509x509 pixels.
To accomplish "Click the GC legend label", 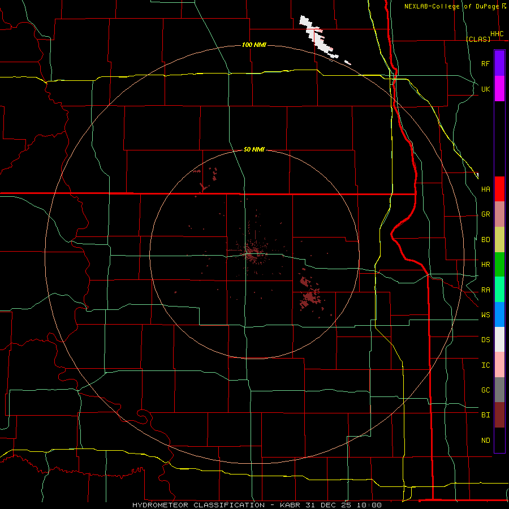I will (x=485, y=390).
